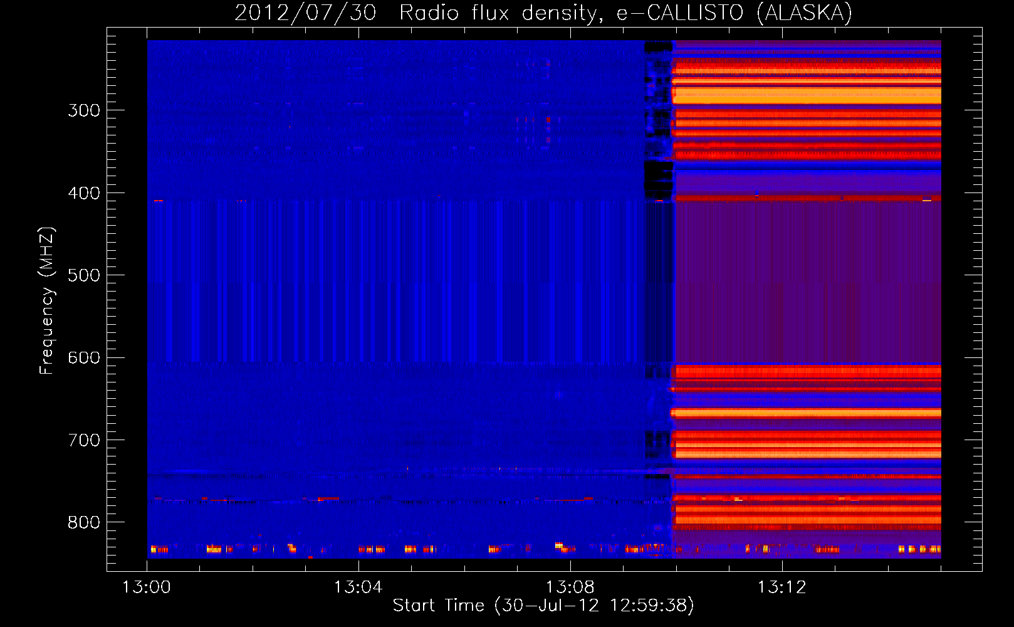Click the '800' frequency tick label
1014x627 pixels.
(x=84, y=522)
